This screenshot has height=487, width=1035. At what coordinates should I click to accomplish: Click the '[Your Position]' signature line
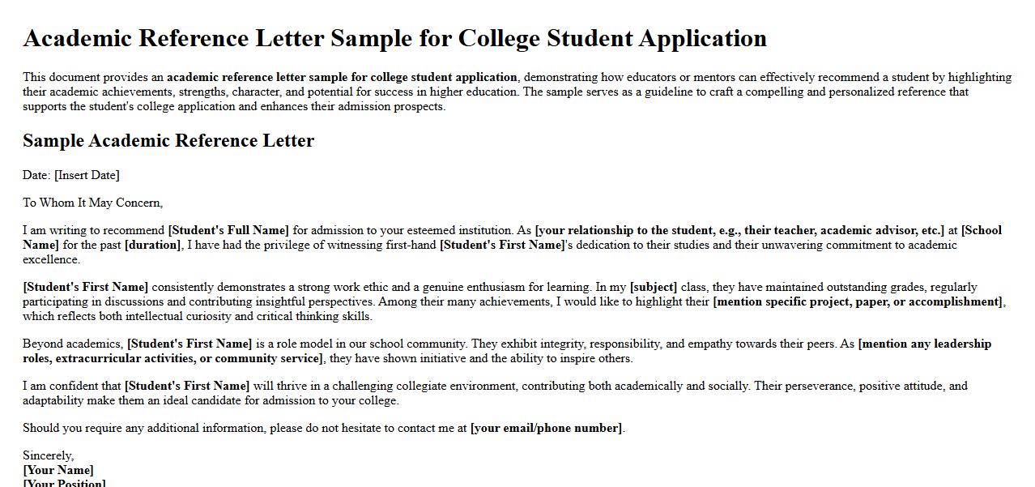coord(65,483)
